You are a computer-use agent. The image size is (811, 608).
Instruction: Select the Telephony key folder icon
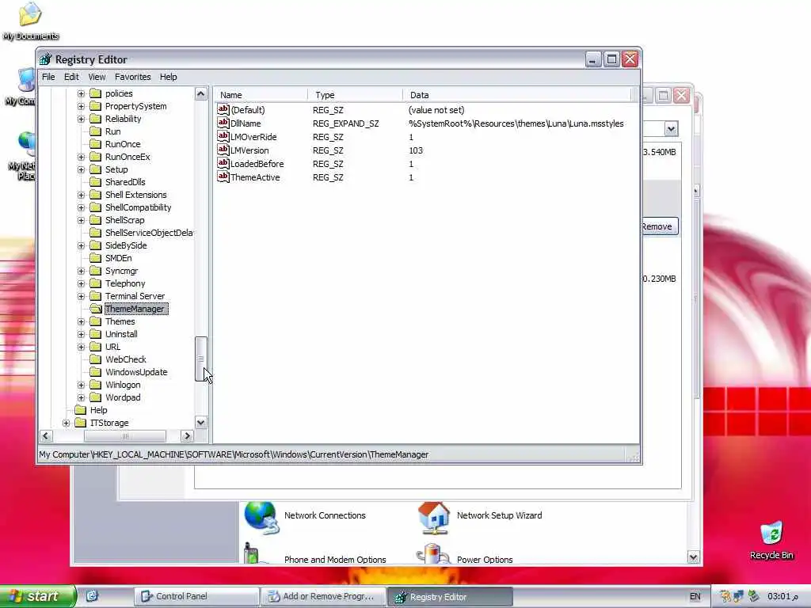point(95,283)
